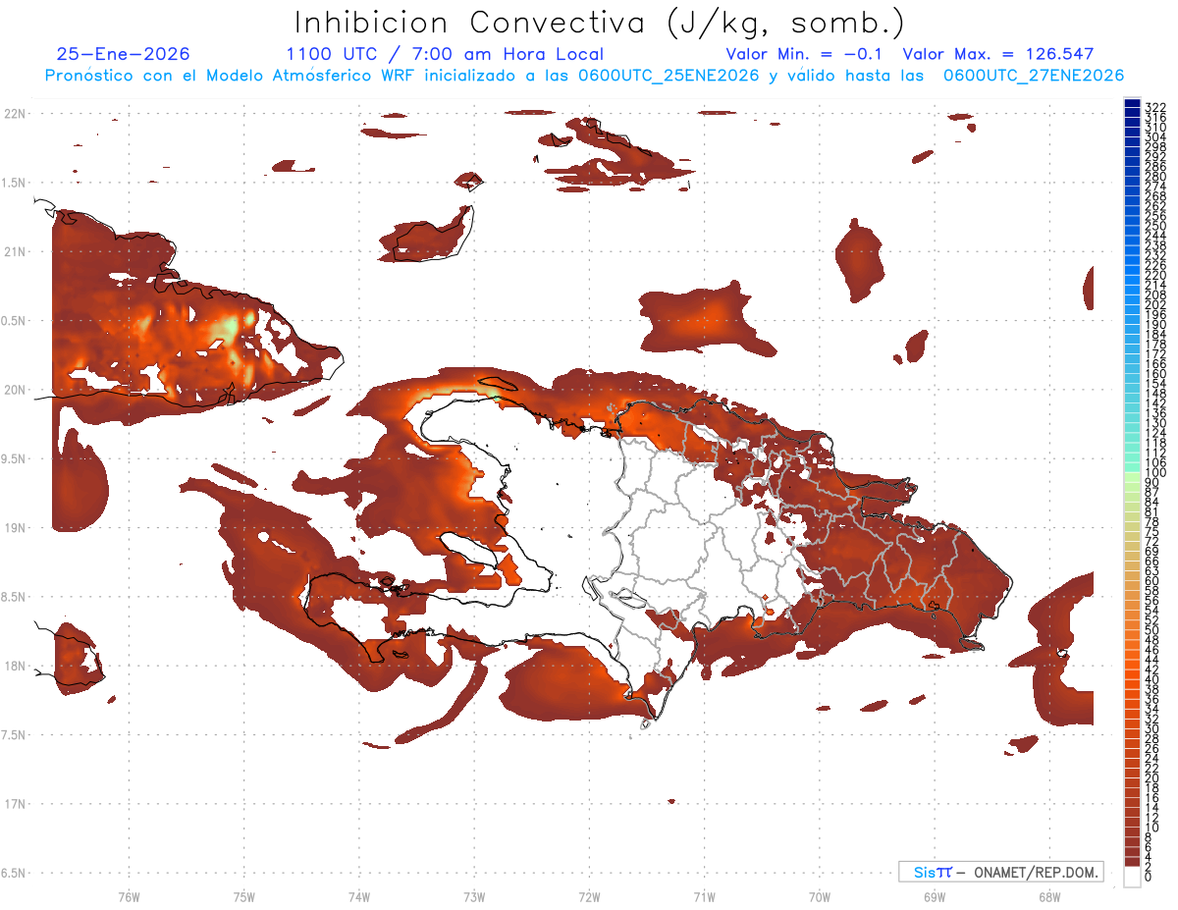Click the '100' colorbar value
The image size is (1178, 910).
pos(1155,472)
